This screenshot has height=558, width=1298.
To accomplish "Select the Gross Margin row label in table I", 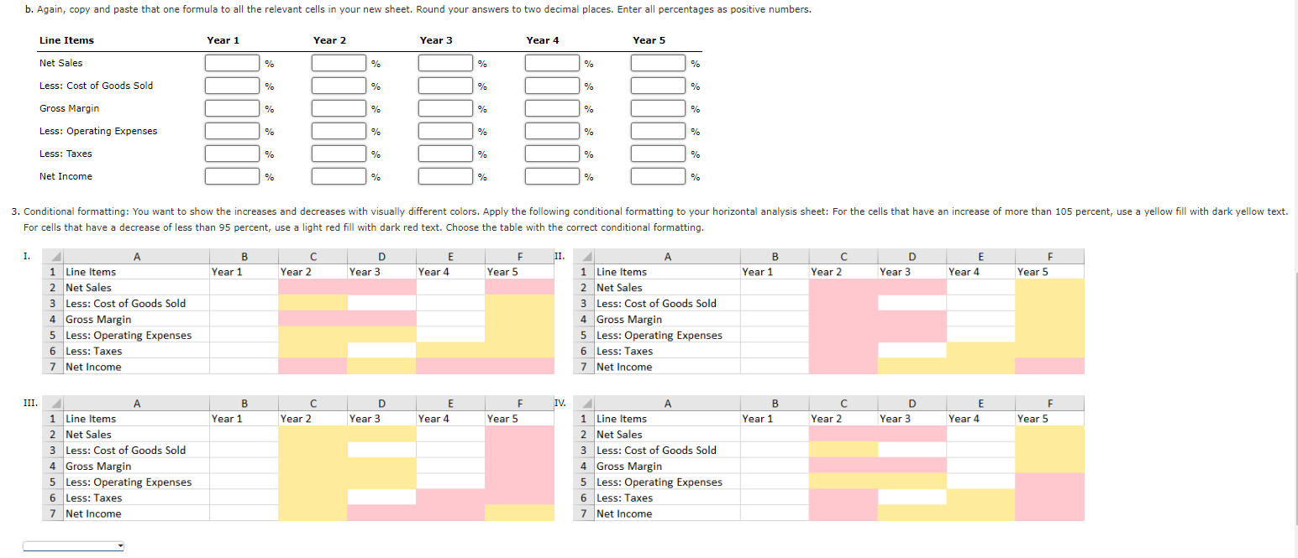I will click(x=98, y=319).
